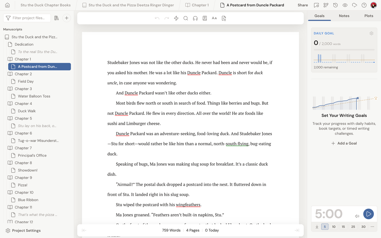This screenshot has height=238, width=381.
Task: Click the Filter project files field
Action: (x=27, y=18)
